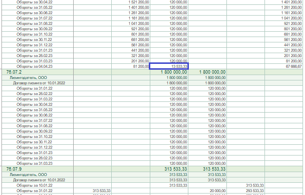
Task: Click the 293 533,33 balance cell
Action: (x=255, y=191)
